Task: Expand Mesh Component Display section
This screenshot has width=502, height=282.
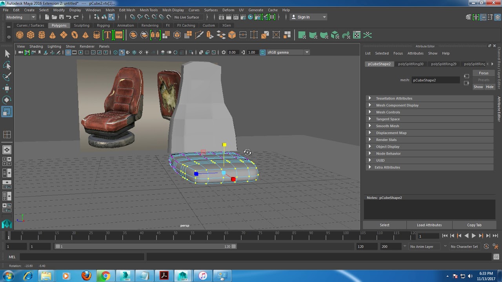Action: point(429,105)
